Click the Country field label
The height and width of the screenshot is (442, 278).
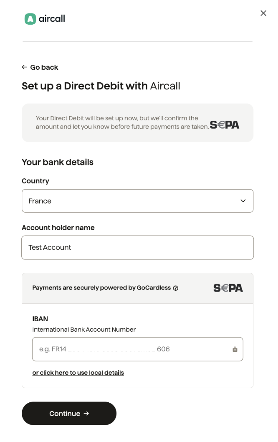click(35, 181)
